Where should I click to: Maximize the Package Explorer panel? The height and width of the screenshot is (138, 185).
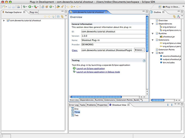click(66, 12)
